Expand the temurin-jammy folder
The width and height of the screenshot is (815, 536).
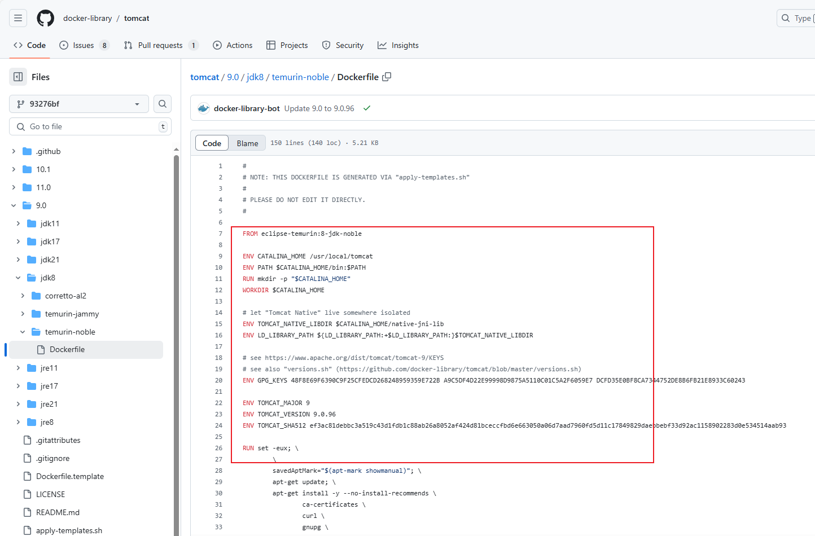tap(23, 314)
